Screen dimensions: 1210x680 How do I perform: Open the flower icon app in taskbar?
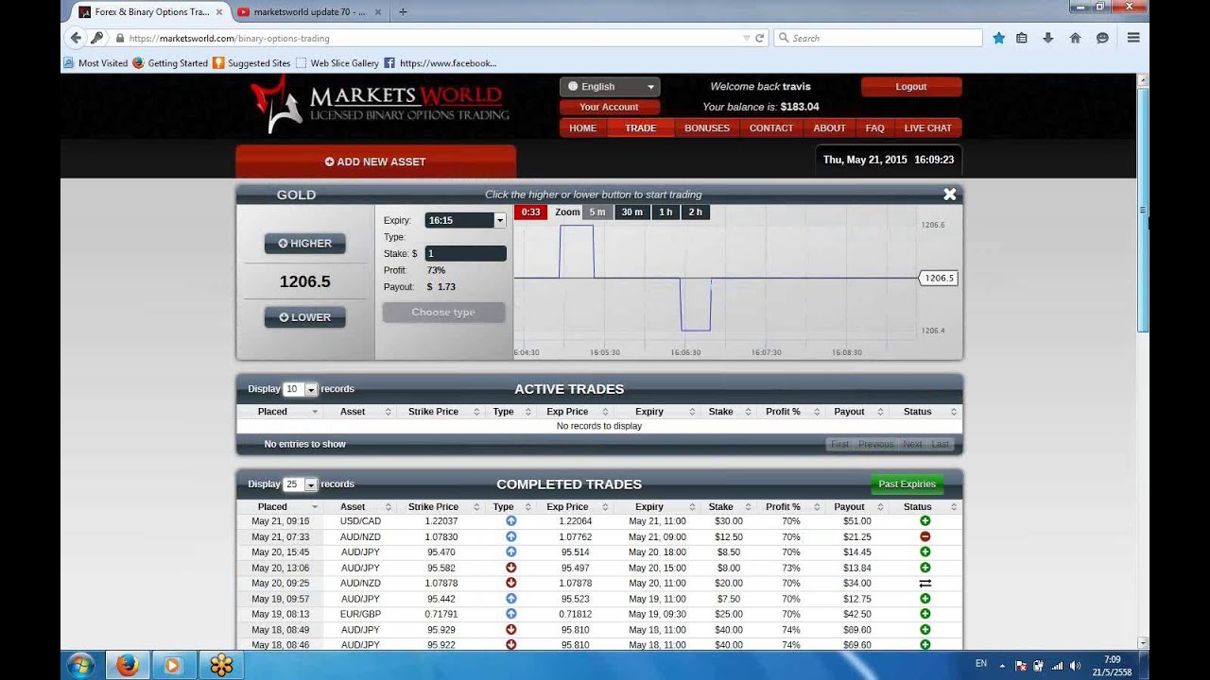[221, 665]
